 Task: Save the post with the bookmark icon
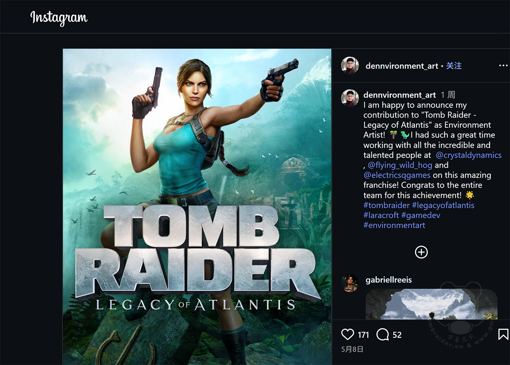coord(503,334)
